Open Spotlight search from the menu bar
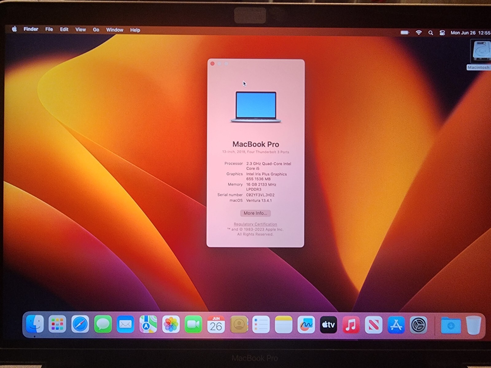The height and width of the screenshot is (368, 491). coord(431,32)
